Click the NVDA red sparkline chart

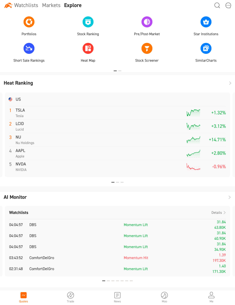193,167
